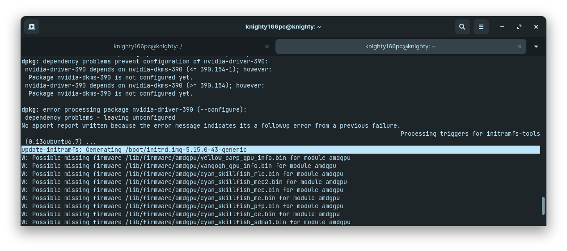Open the terminal search tool

pyautogui.click(x=462, y=27)
